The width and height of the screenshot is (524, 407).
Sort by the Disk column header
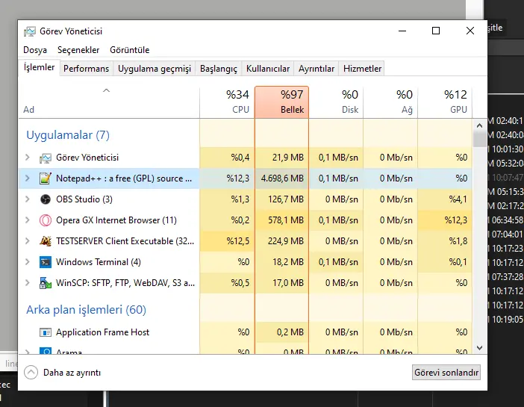(x=336, y=102)
